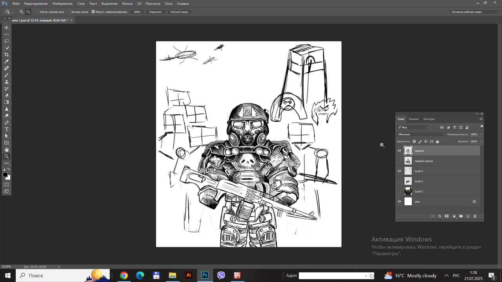Show the "Слой 5" layer
The height and width of the screenshot is (282, 502).
point(399,181)
